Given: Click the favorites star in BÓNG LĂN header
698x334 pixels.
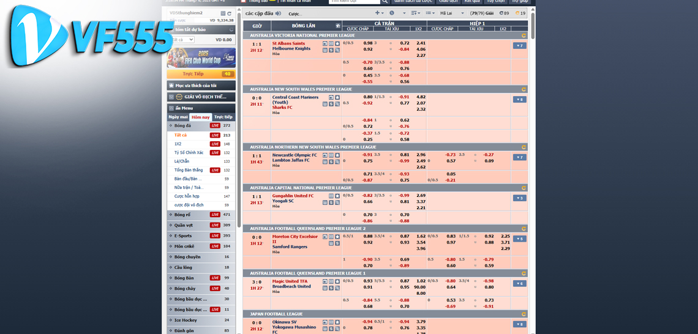Looking at the screenshot, I should (338, 26).
